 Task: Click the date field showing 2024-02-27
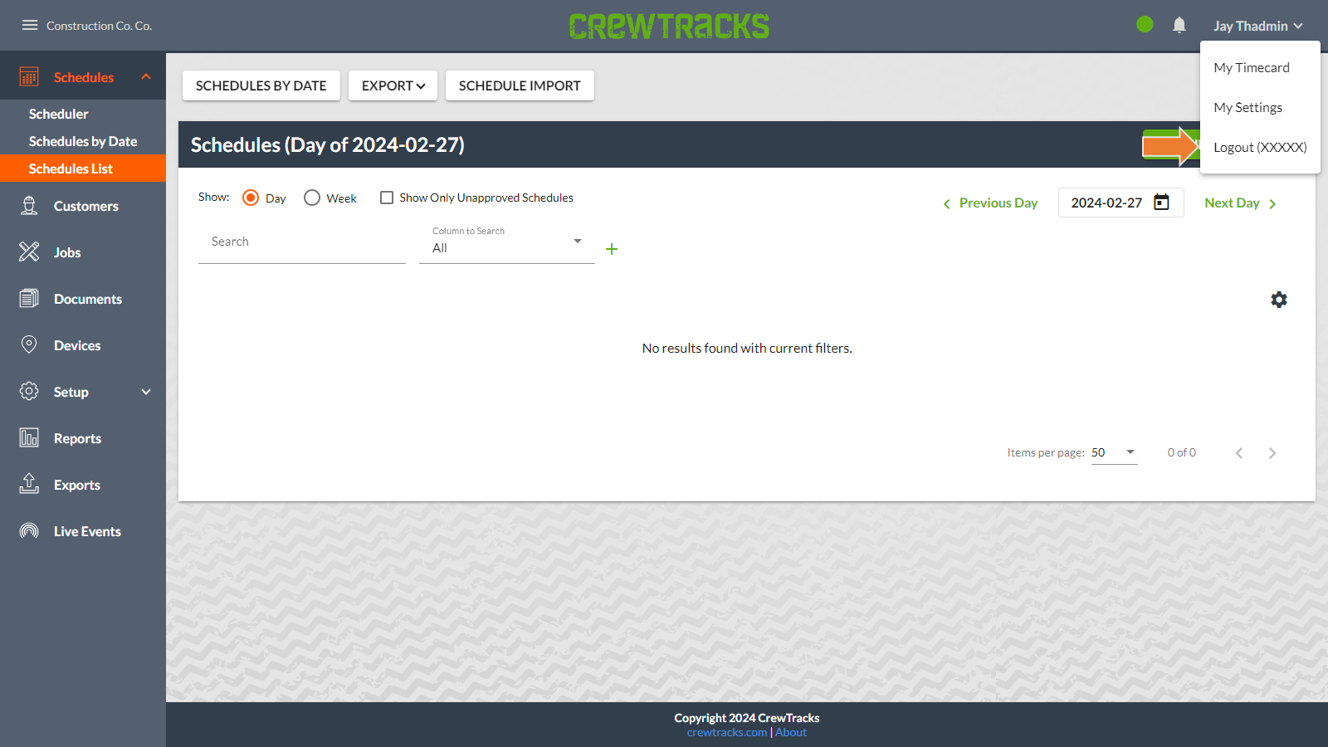point(1121,203)
